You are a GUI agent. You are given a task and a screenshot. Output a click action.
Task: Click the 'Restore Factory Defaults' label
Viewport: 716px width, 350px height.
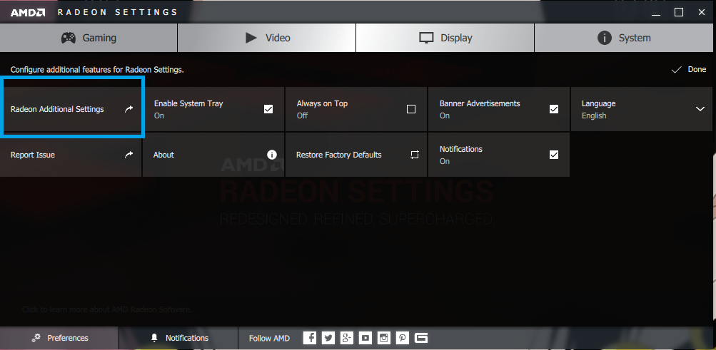coord(339,155)
